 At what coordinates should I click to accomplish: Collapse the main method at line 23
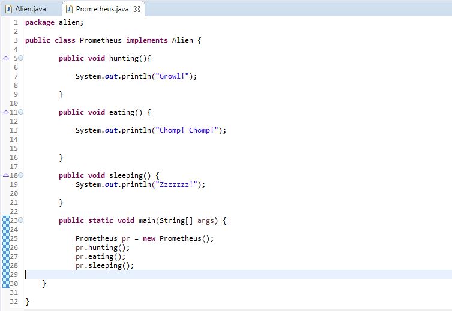pyautogui.click(x=21, y=220)
